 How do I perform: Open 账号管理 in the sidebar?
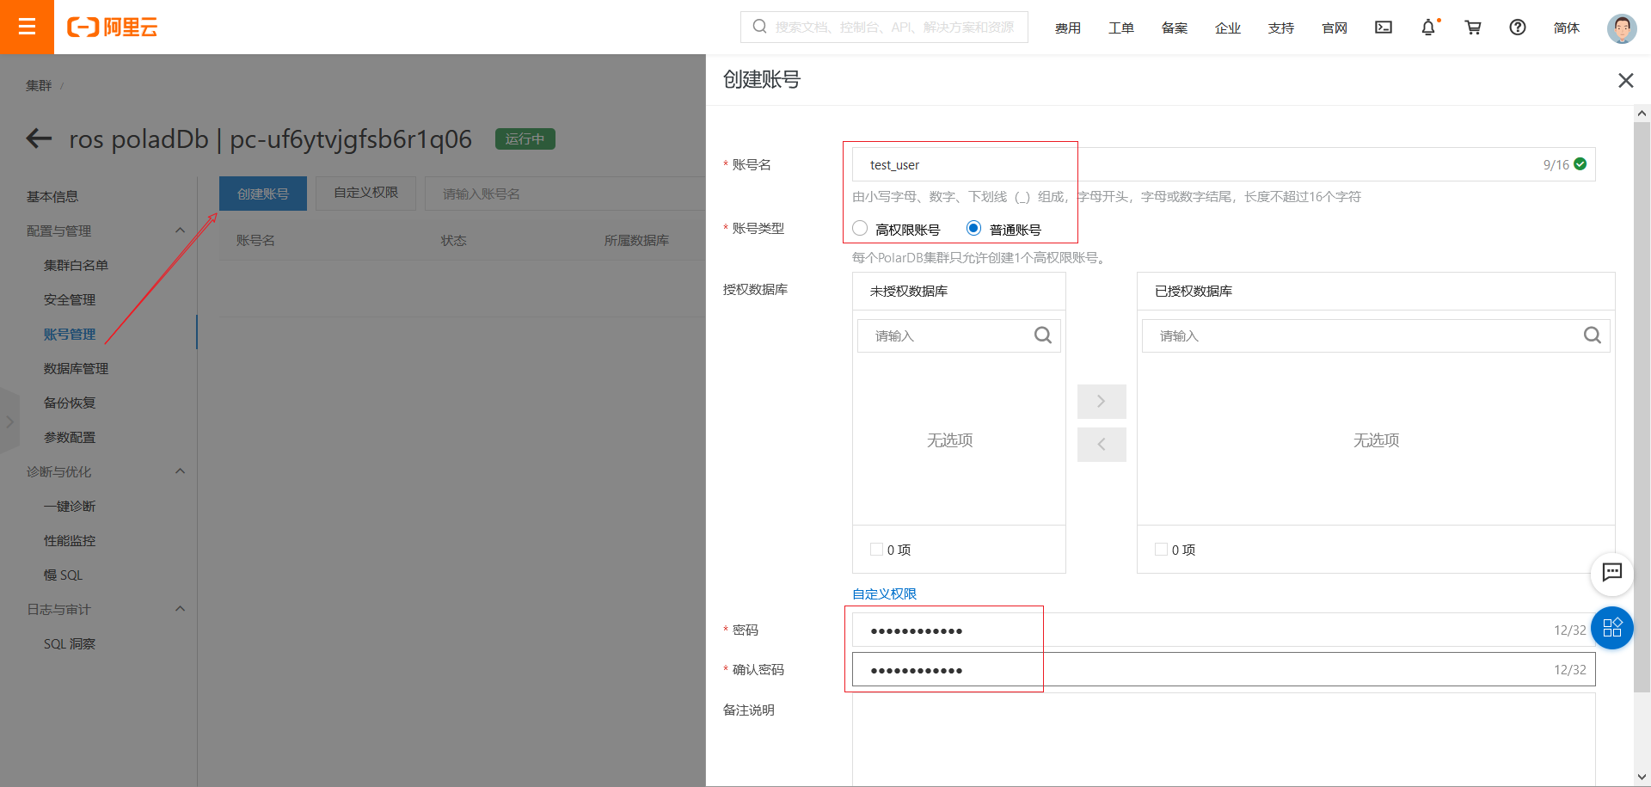pos(70,334)
